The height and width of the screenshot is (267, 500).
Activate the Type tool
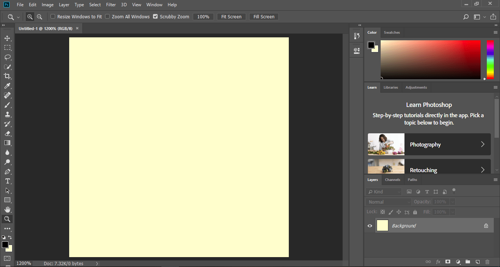[x=7, y=181]
